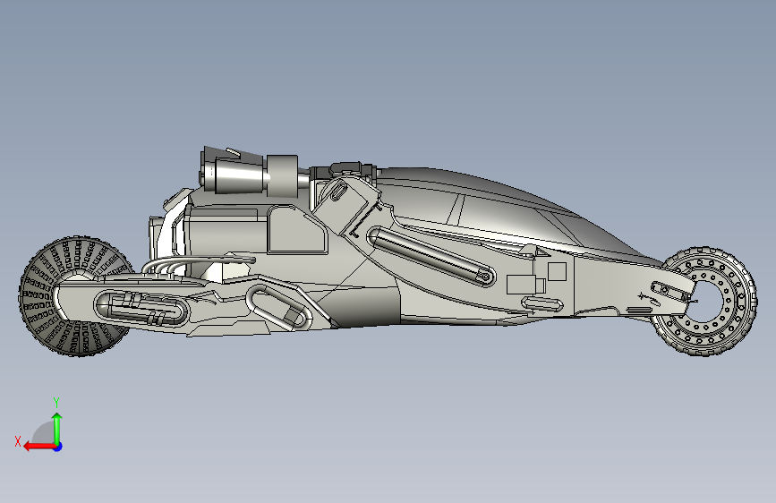
Task: Select the long diagonal slot on side body
Action: [x=431, y=256]
